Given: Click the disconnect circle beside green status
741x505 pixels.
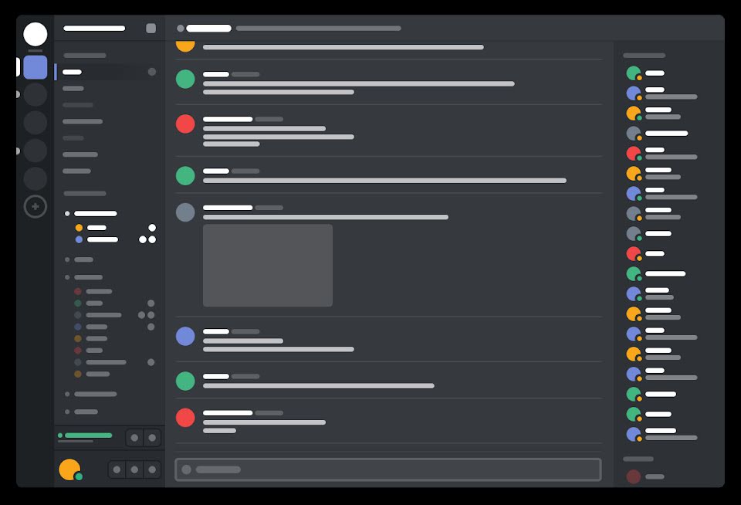Looking at the screenshot, I should click(x=152, y=438).
